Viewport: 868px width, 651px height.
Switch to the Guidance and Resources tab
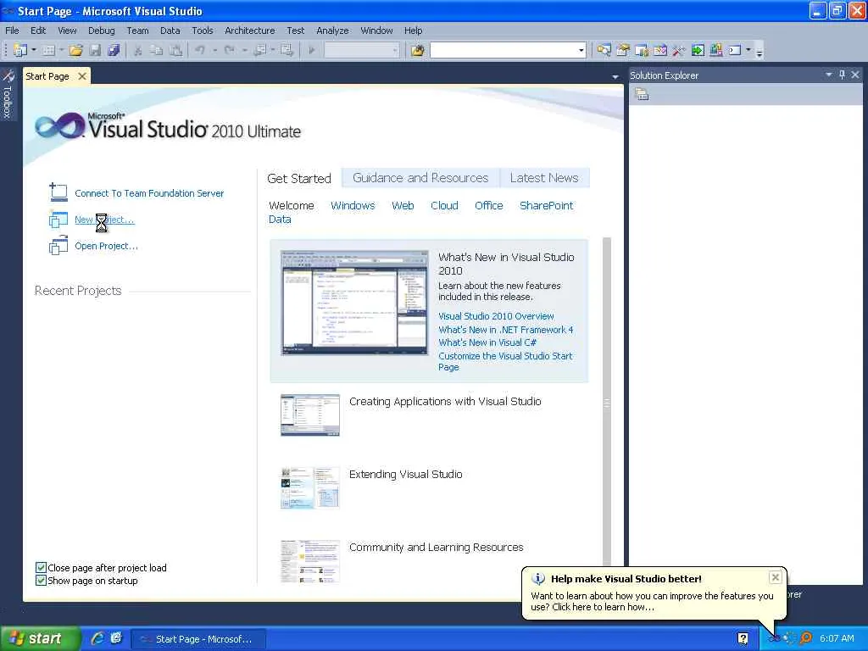point(420,178)
